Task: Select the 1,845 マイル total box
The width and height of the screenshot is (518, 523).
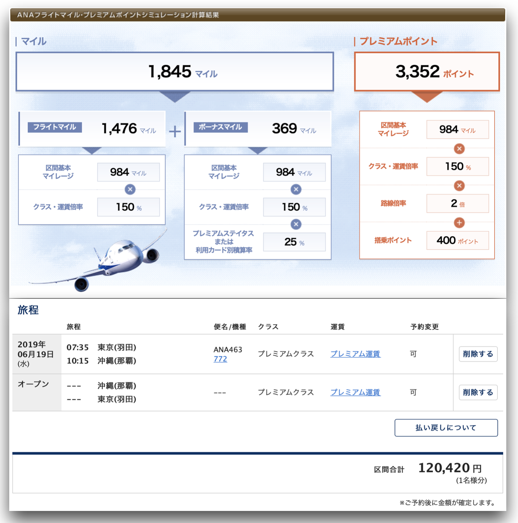Action: [175, 72]
